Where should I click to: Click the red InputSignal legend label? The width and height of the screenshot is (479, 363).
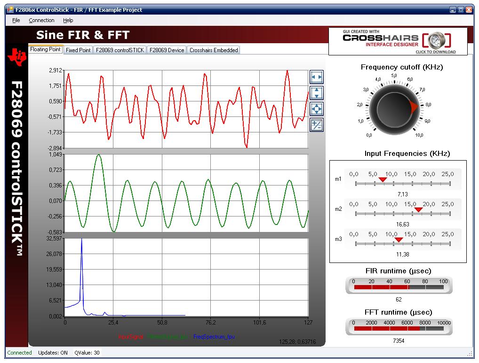click(130, 337)
